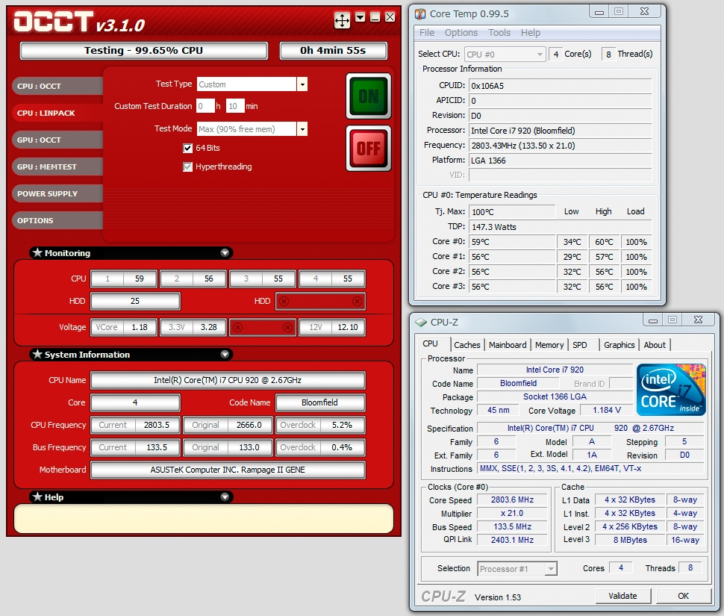Image resolution: width=724 pixels, height=616 pixels.
Task: Stop test with red OFF button
Action: (x=369, y=149)
